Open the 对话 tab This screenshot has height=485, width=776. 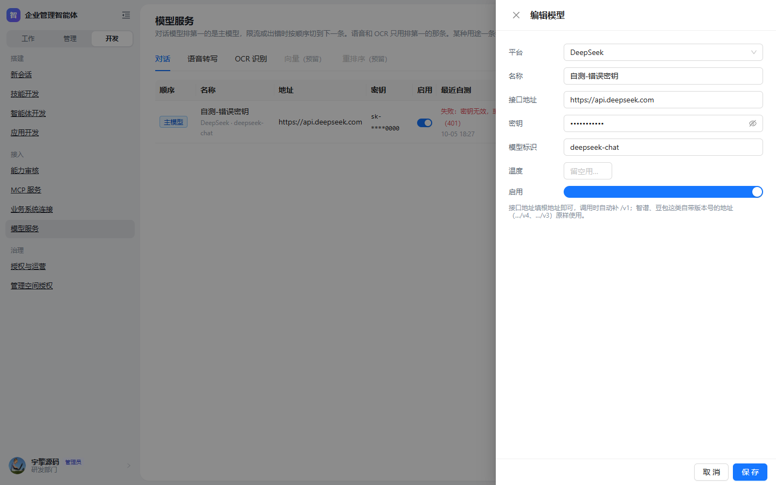[163, 59]
